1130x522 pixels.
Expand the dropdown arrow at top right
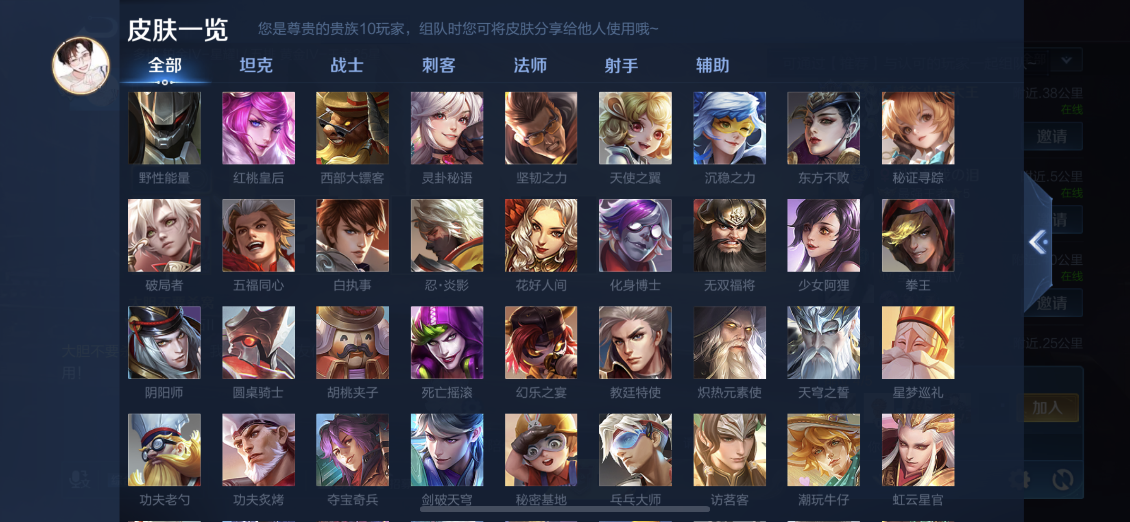[x=1067, y=60]
